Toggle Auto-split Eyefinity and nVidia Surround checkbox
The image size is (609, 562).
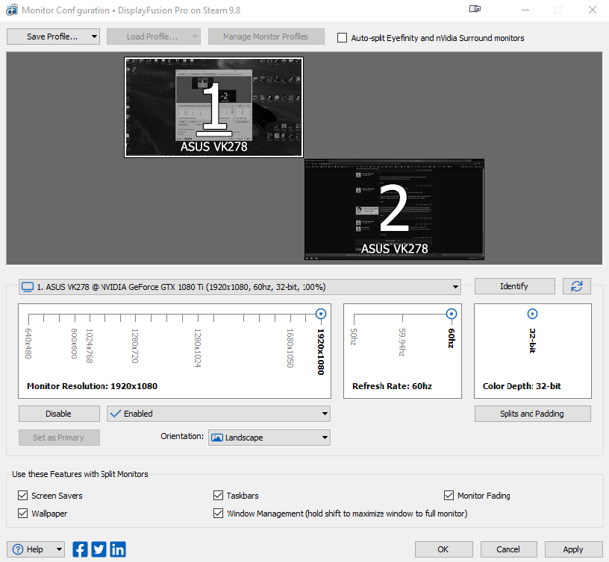pos(343,38)
